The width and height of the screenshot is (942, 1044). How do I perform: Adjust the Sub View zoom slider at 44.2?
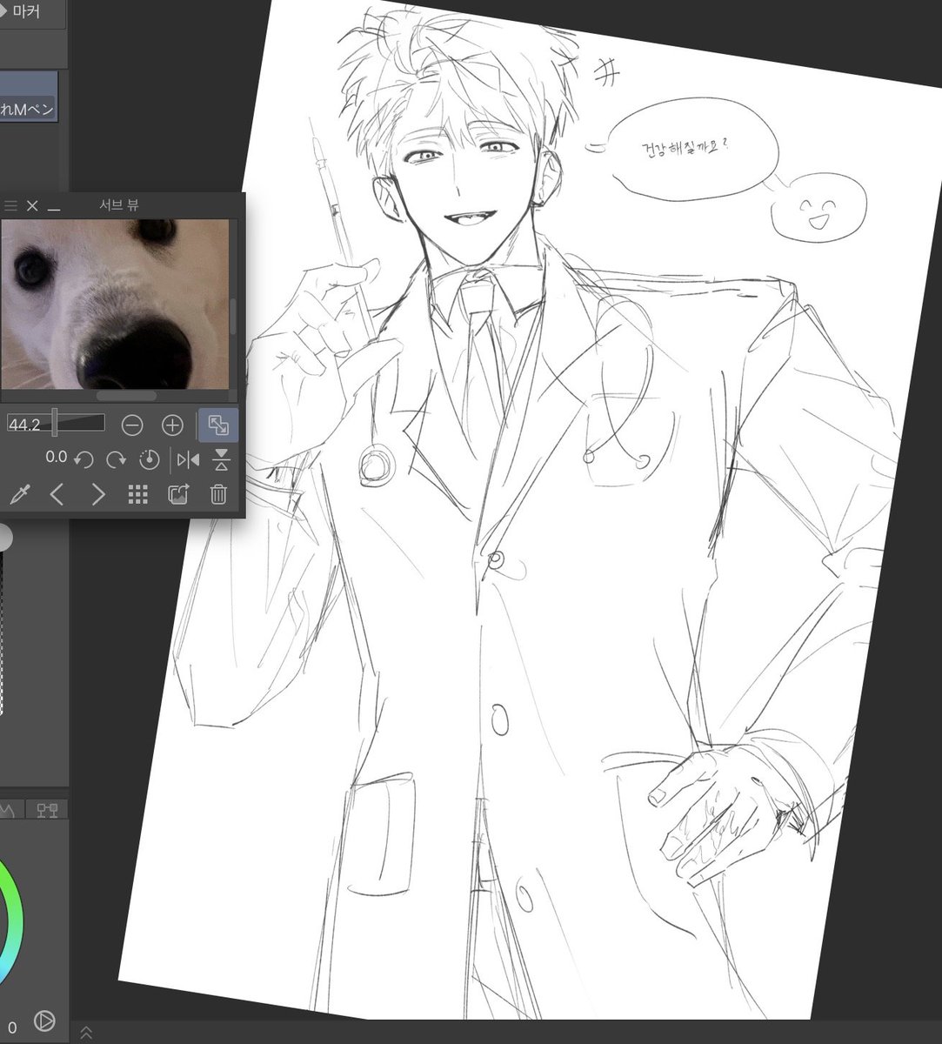click(56, 424)
